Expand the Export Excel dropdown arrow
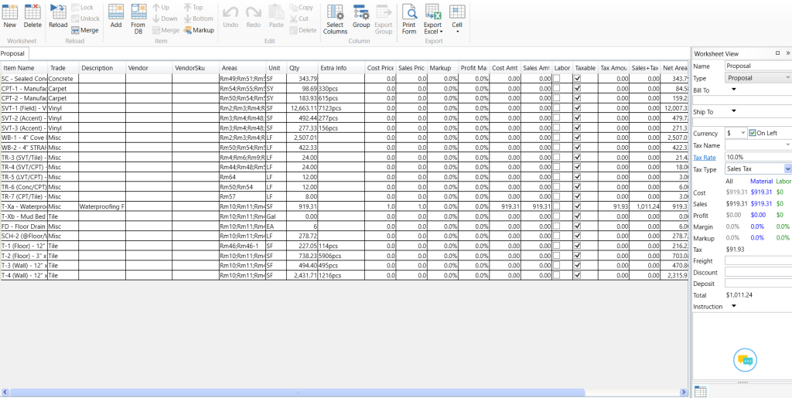Screen dimensions: 792x398 point(441,32)
